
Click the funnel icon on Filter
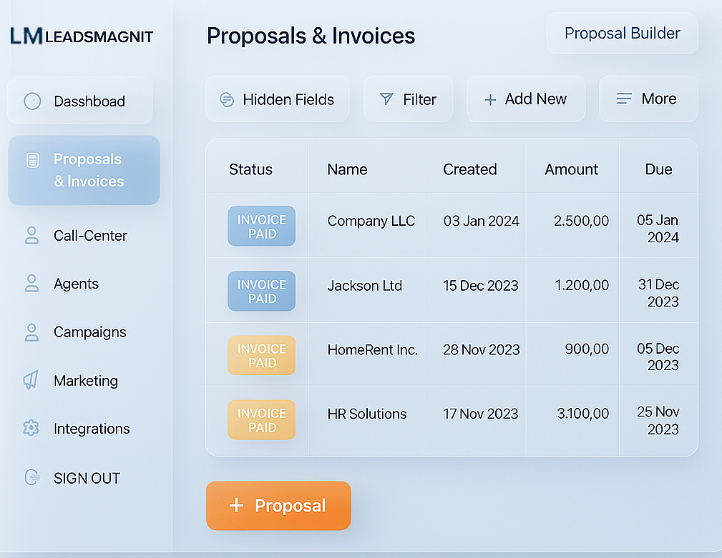[386, 99]
